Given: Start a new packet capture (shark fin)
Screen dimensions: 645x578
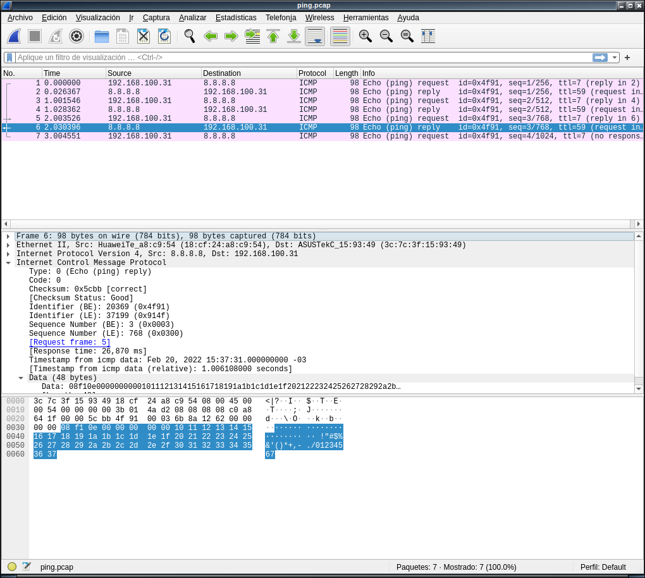Looking at the screenshot, I should tap(14, 36).
